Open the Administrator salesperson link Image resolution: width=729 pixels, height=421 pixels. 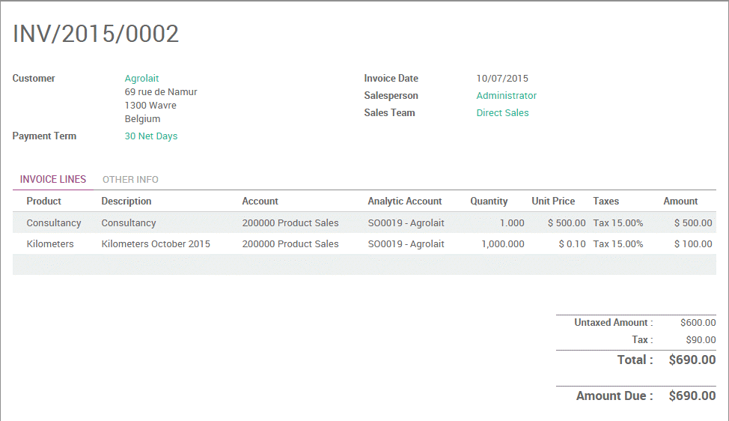pos(506,96)
